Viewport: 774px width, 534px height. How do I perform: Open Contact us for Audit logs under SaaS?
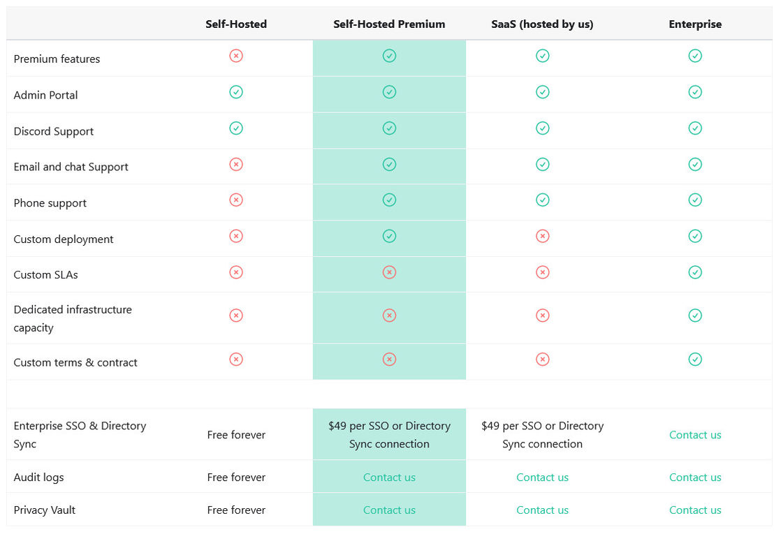coord(543,477)
